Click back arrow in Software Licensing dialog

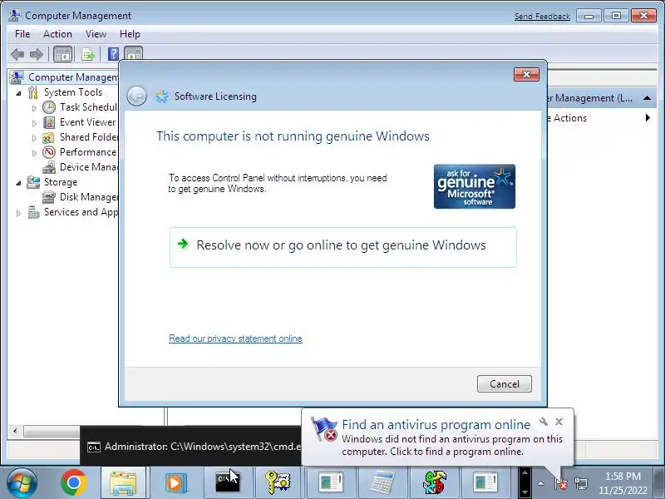(136, 96)
